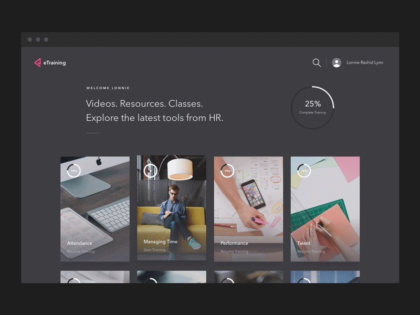
Task: Click the second window control dot
Action: 38,40
